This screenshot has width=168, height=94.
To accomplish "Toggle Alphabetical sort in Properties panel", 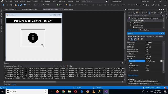I will [132, 39].
